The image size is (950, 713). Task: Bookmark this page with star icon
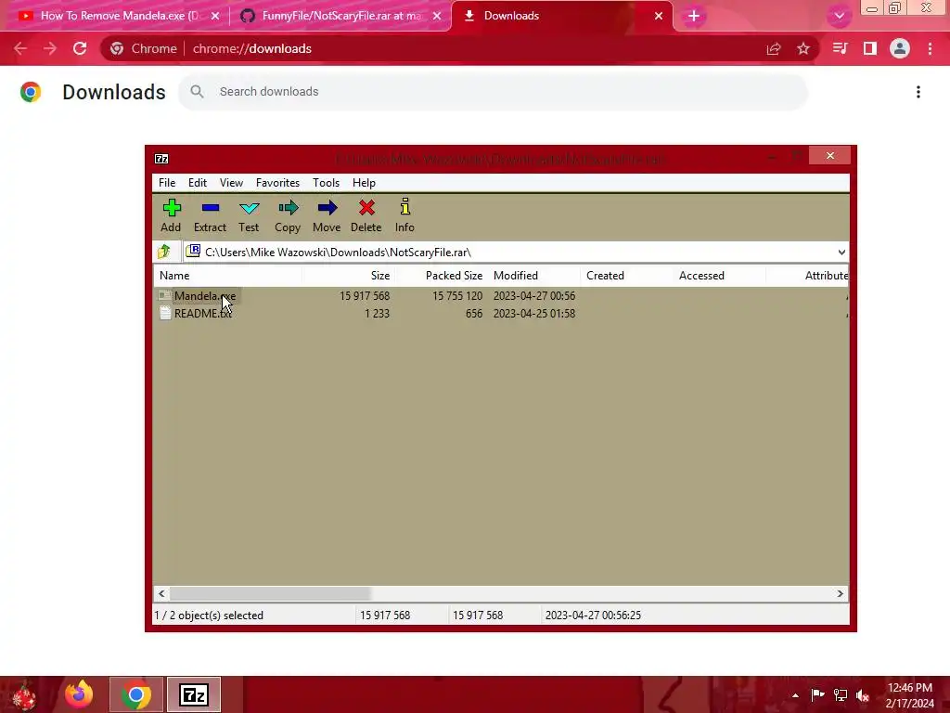pyautogui.click(x=803, y=48)
